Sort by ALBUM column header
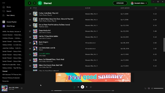The image size is (165, 93). 88,8
